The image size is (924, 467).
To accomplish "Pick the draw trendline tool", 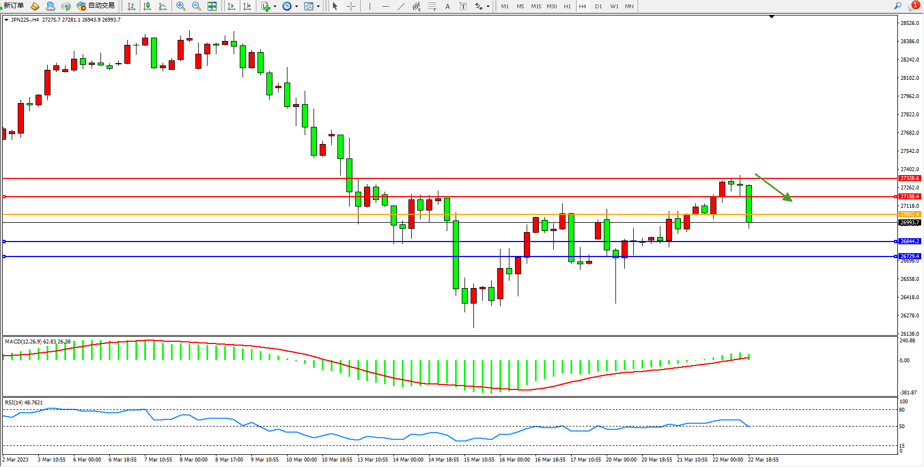I will pos(401,6).
